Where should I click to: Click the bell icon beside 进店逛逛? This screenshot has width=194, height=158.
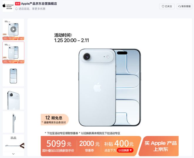pyautogui.click(x=16, y=9)
